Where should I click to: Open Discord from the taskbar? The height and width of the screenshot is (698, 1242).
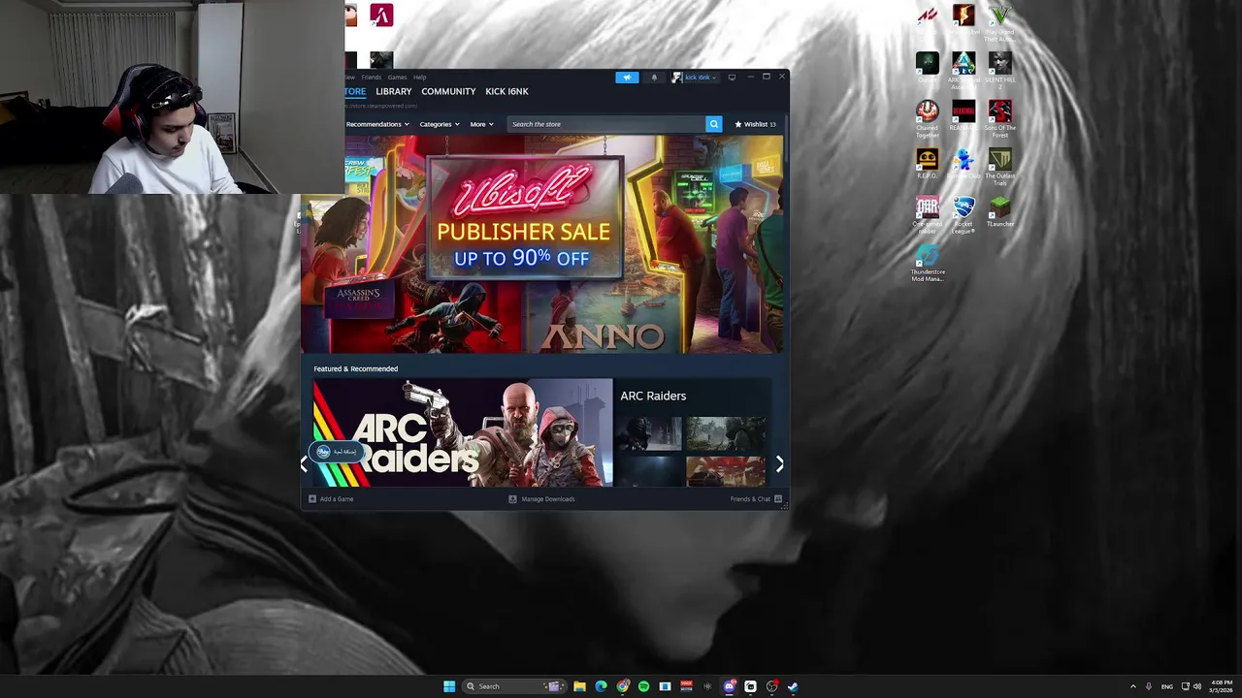click(729, 686)
